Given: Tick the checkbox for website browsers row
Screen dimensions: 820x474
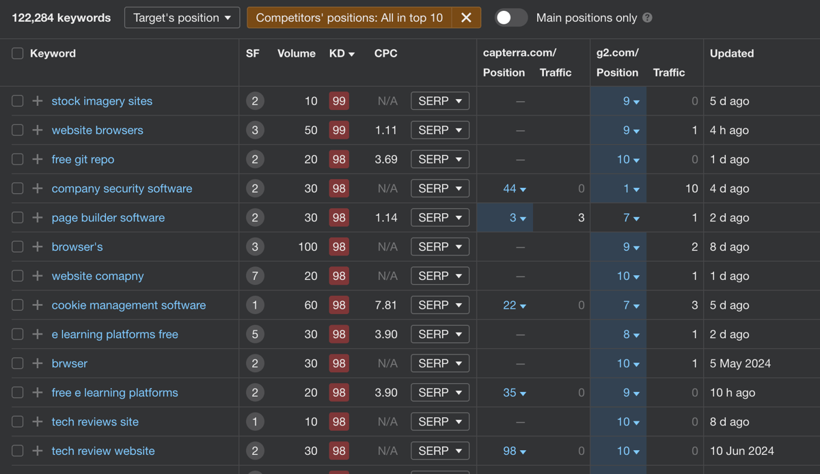Looking at the screenshot, I should click(18, 130).
